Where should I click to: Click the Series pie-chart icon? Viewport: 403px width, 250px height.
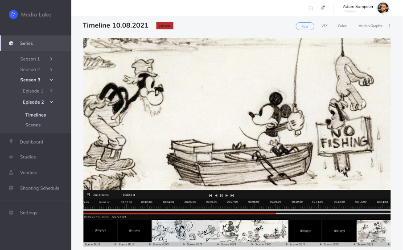[x=11, y=43]
